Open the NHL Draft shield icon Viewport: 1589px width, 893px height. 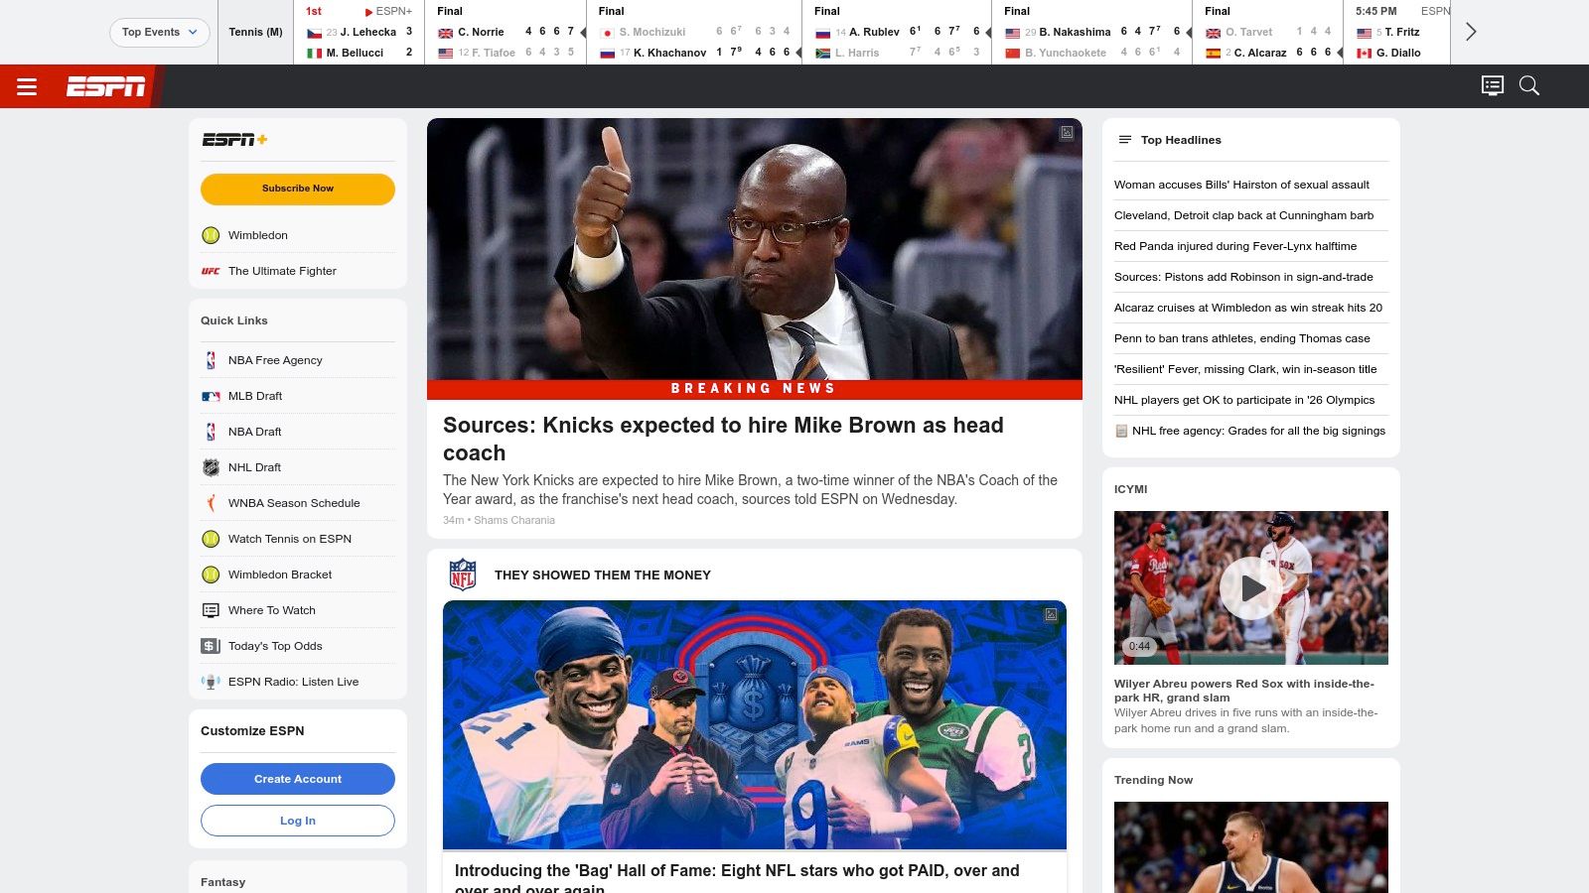pos(210,466)
